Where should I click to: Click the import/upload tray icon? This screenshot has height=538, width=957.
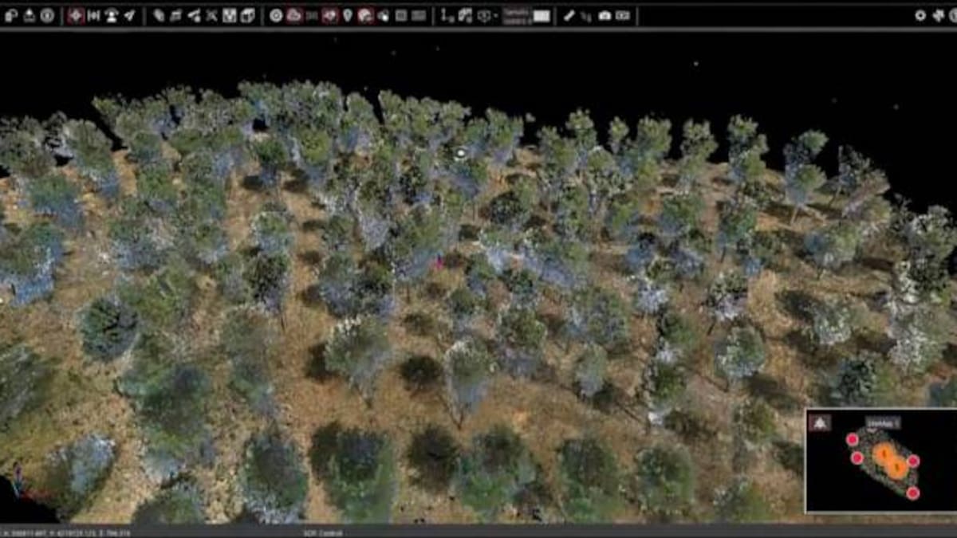pos(30,15)
